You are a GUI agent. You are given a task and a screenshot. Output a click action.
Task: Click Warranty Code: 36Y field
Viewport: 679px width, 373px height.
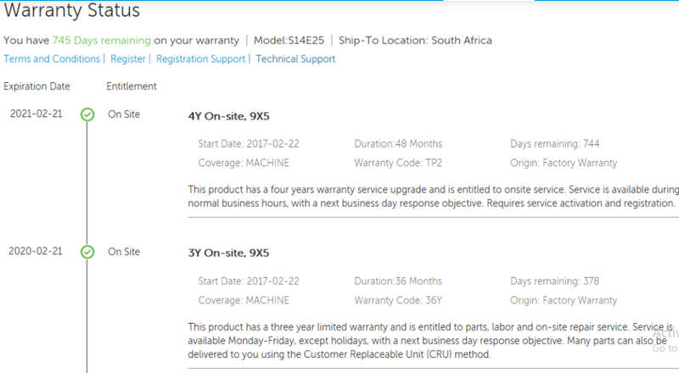[x=398, y=300]
